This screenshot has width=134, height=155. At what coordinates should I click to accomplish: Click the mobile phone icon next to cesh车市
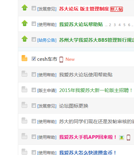coord(61,60)
